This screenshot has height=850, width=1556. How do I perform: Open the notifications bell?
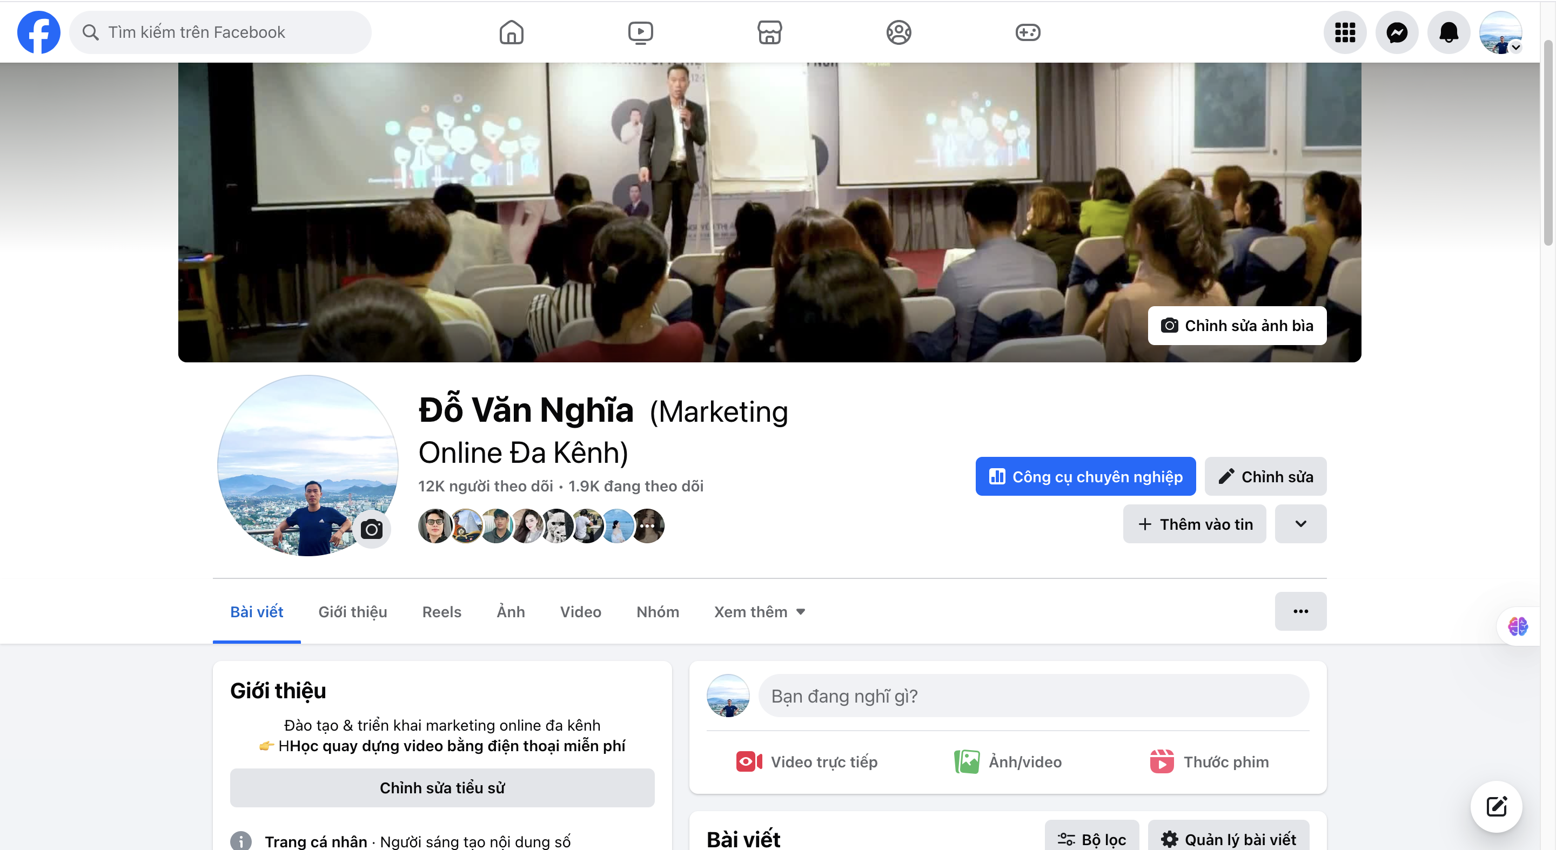(x=1448, y=32)
